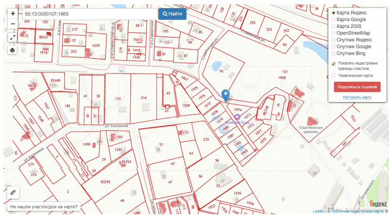
Task: Select parcel 1393 on the map
Action: (x=119, y=137)
